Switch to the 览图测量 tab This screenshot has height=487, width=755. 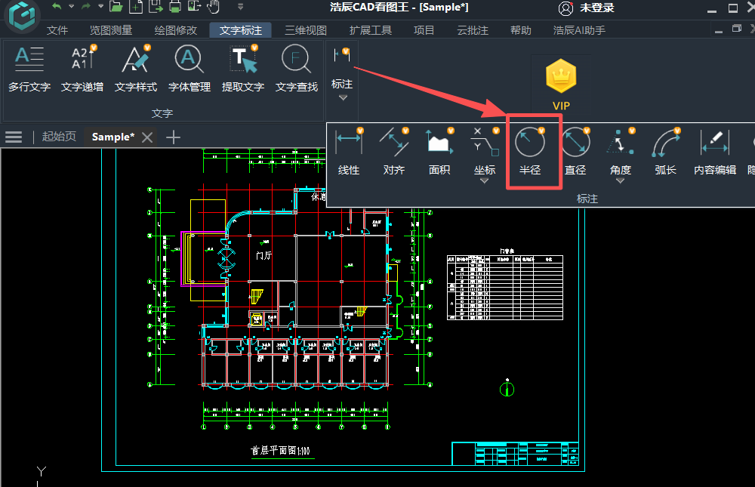(x=111, y=30)
